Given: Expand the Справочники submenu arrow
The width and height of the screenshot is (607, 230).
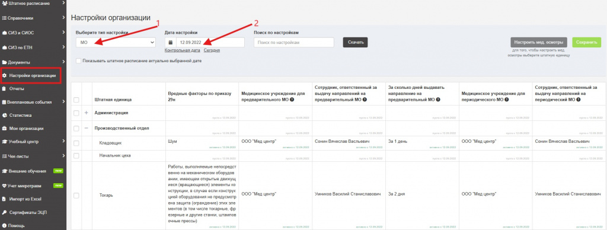Looking at the screenshot, I should click(x=63, y=18).
